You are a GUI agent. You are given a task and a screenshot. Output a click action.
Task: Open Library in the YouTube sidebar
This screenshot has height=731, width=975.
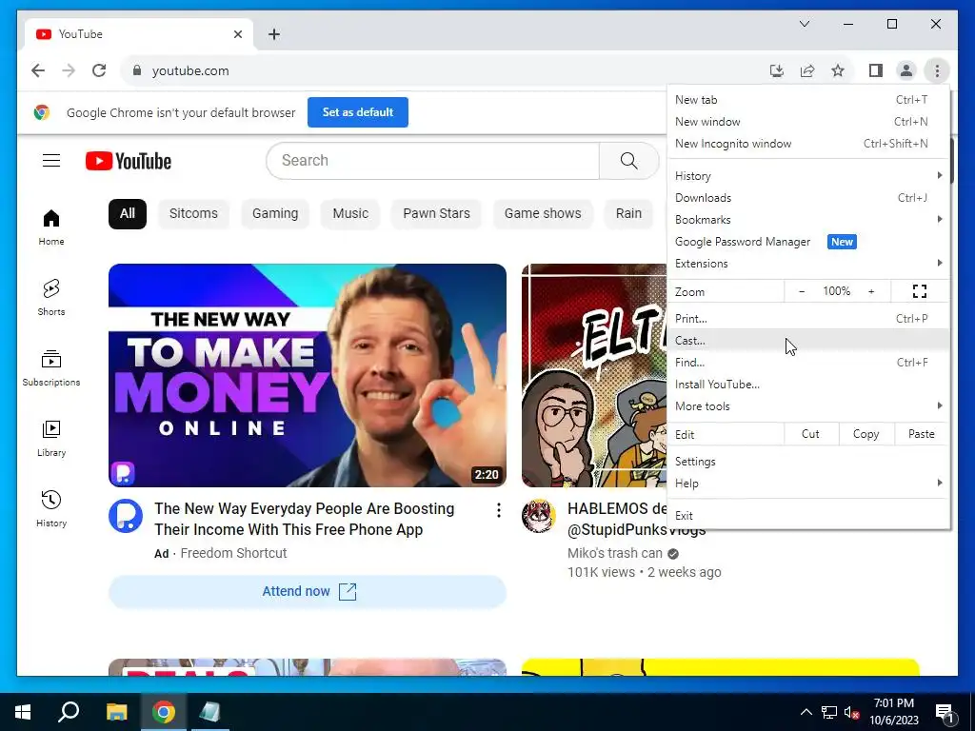pos(51,438)
